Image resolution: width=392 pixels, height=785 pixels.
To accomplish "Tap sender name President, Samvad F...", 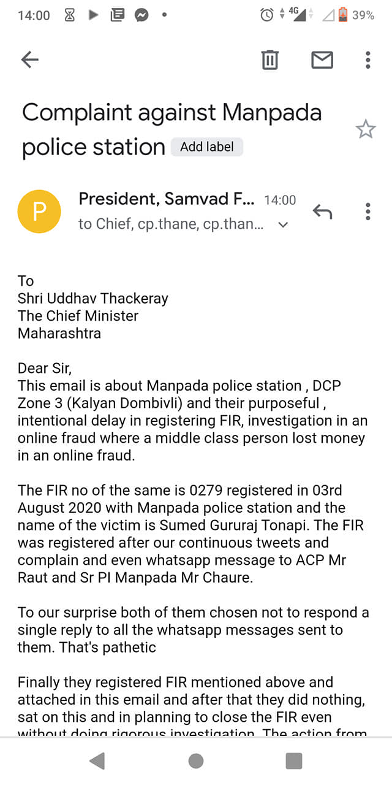I will tap(167, 199).
